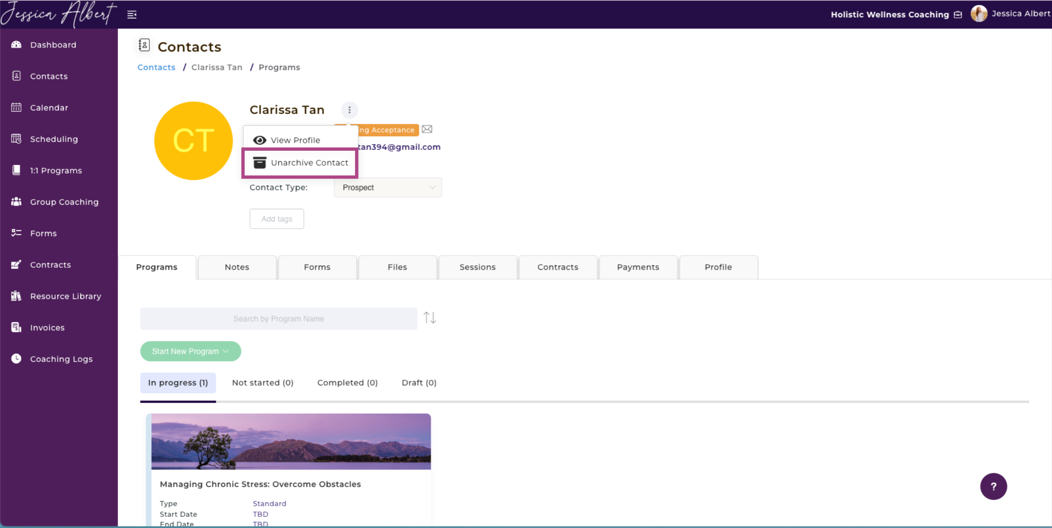This screenshot has height=528, width=1052.
Task: Click the Coaching Logs clock icon
Action: pyautogui.click(x=16, y=359)
